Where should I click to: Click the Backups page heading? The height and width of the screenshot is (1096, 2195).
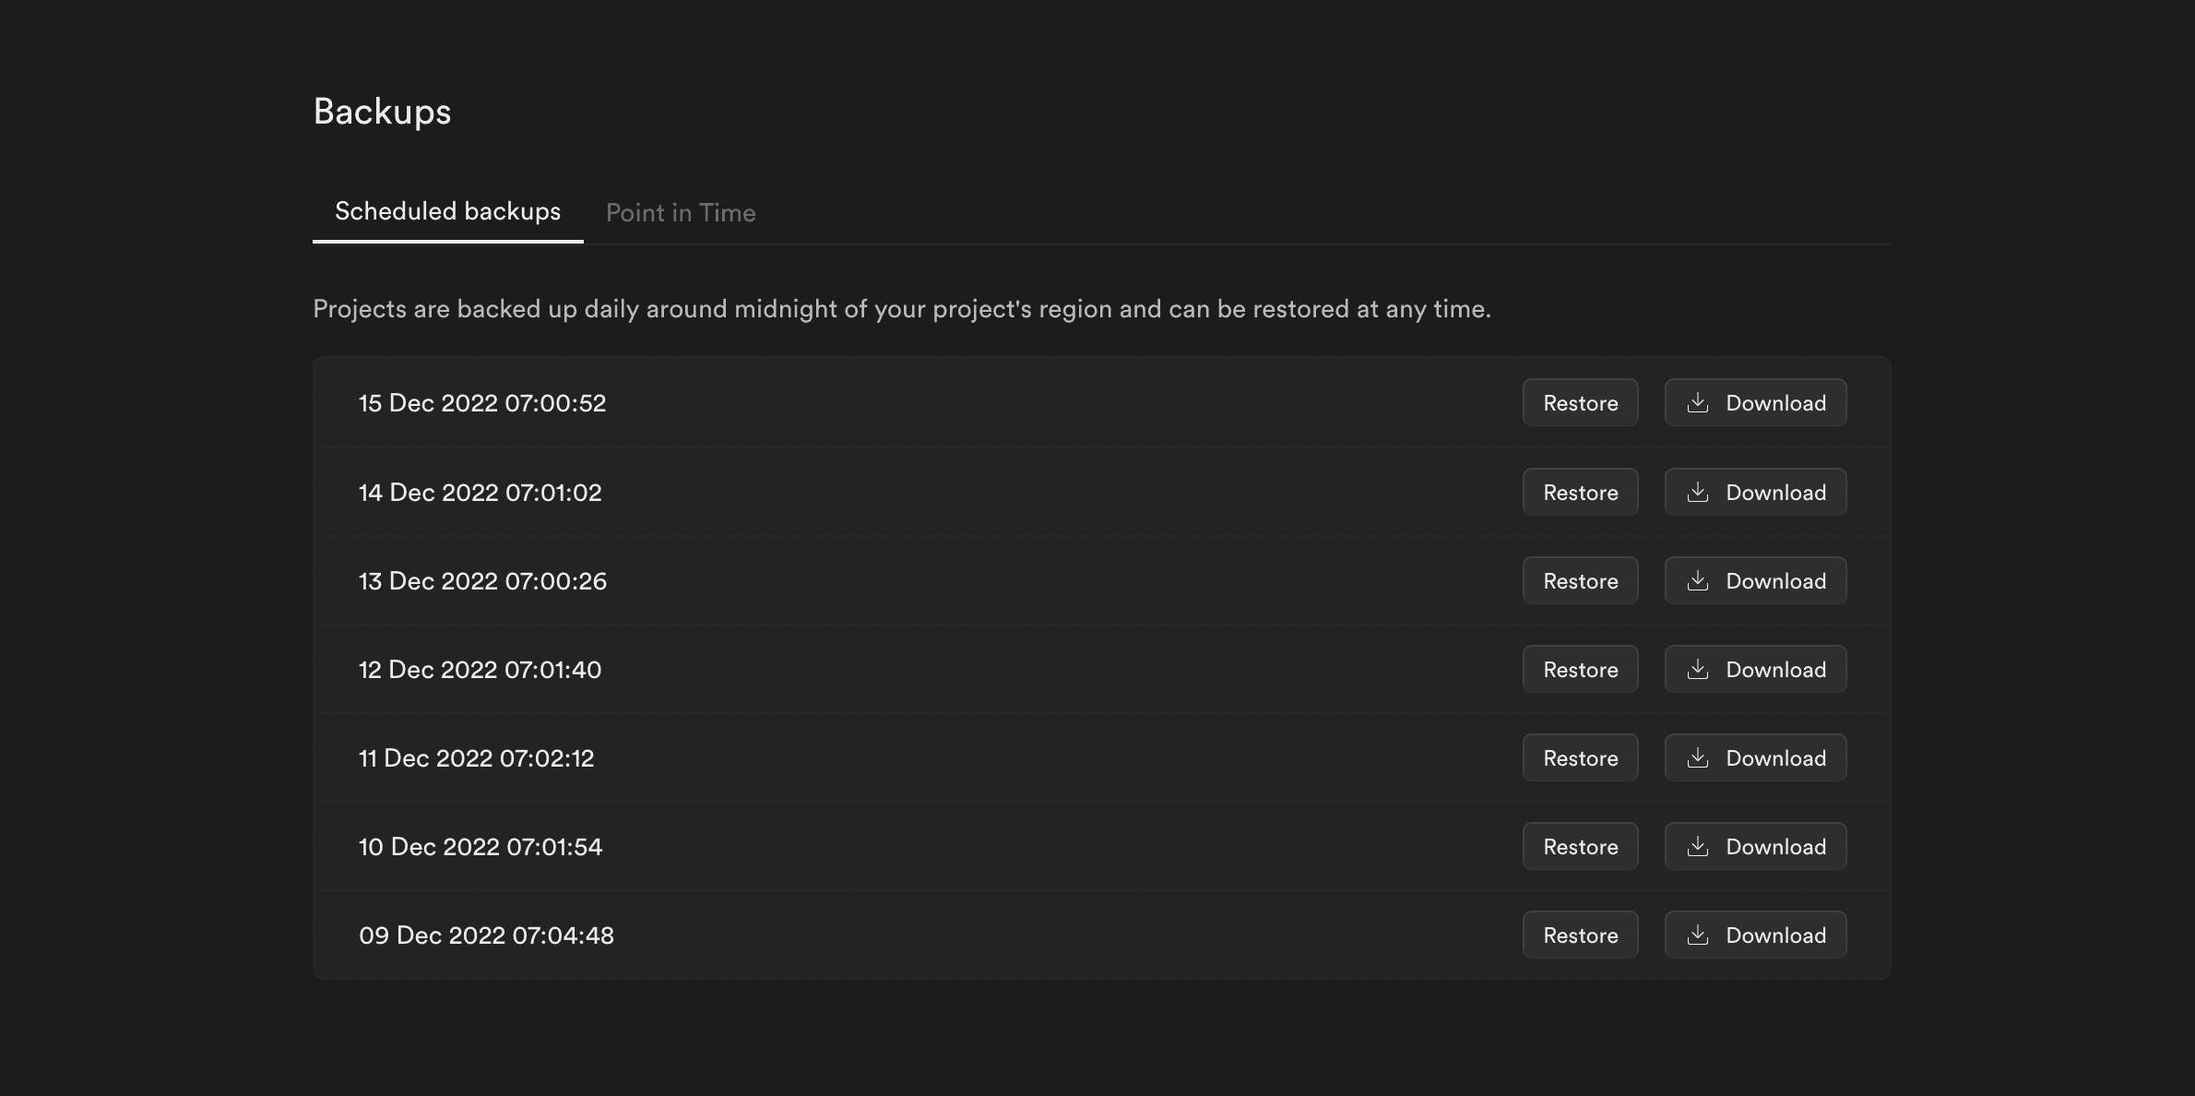tap(382, 112)
